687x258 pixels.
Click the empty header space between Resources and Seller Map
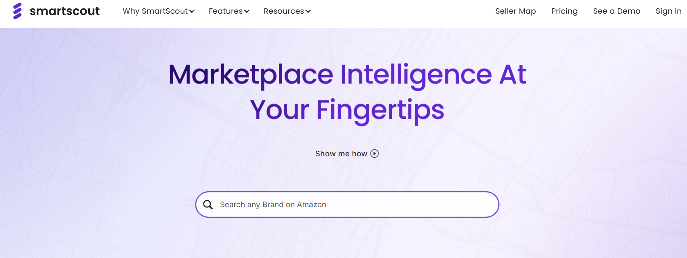click(403, 11)
